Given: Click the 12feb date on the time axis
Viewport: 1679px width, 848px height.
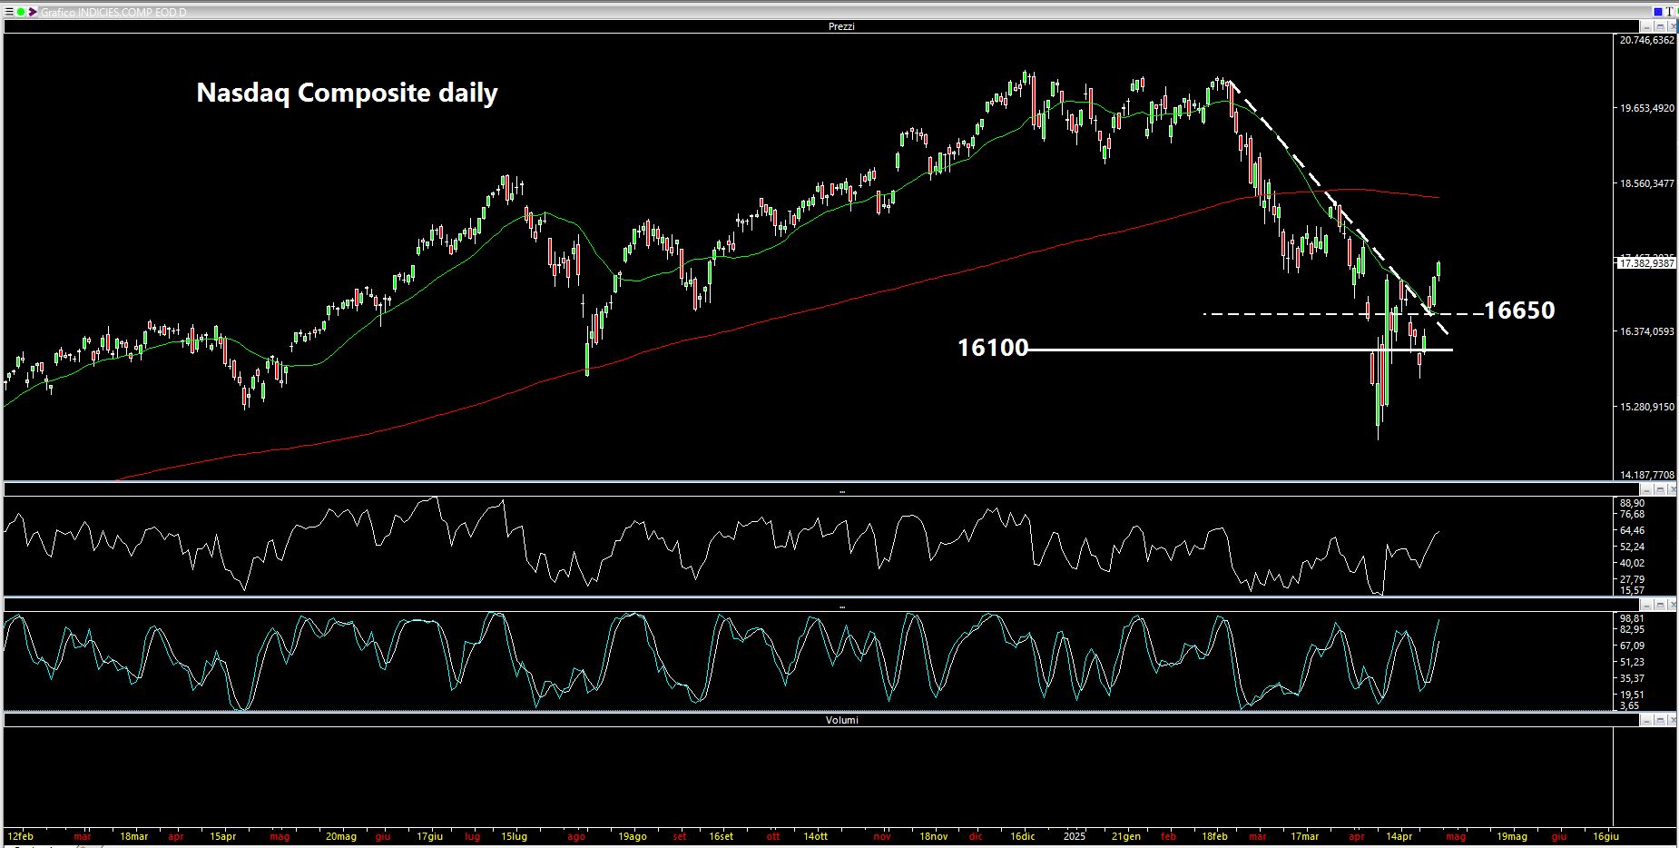Looking at the screenshot, I should click(20, 836).
